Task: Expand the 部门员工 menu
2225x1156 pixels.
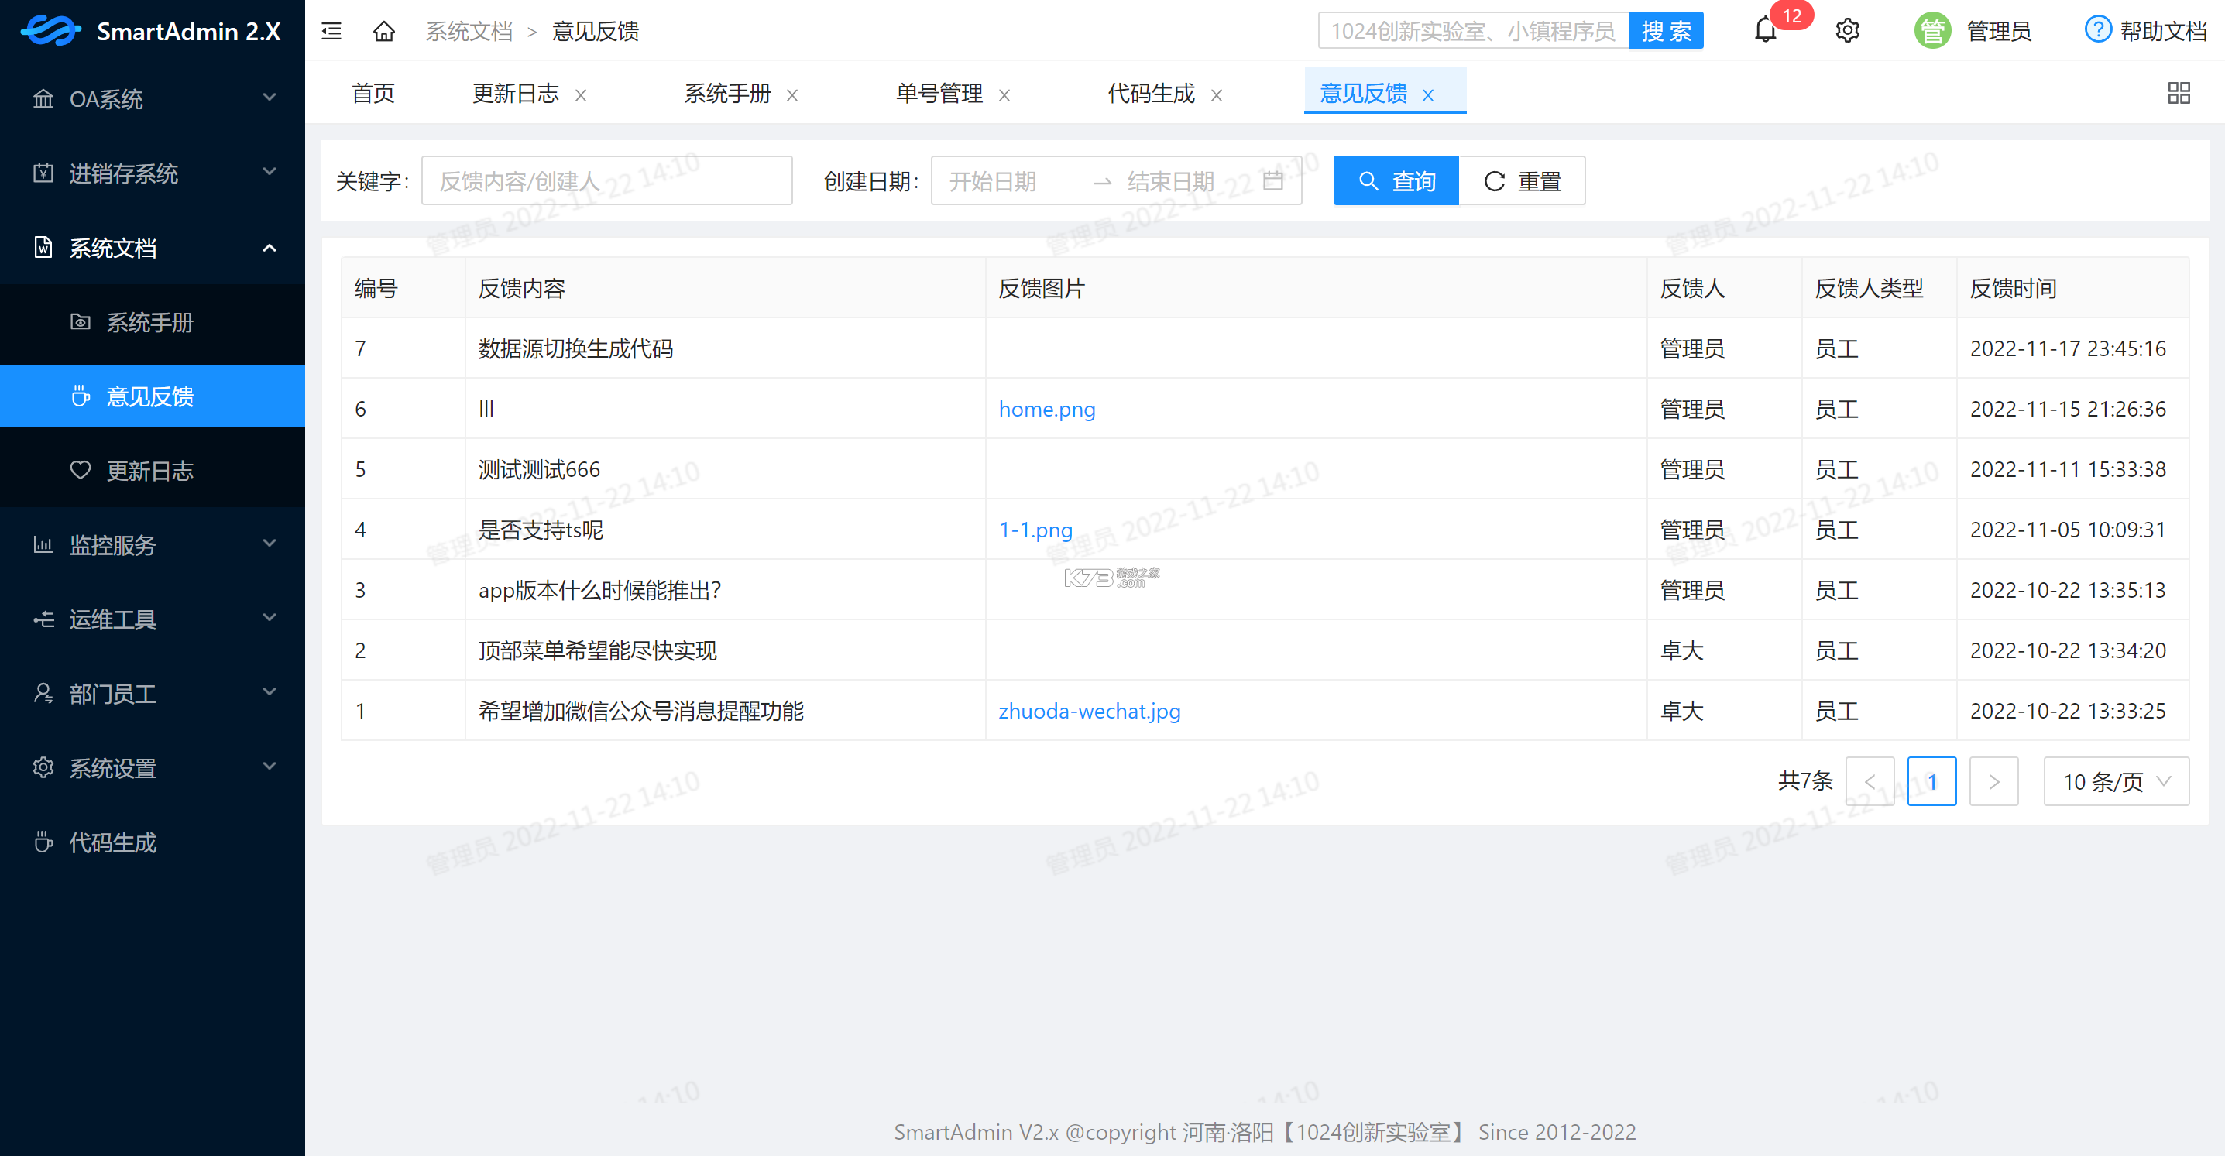Action: pyautogui.click(x=152, y=693)
